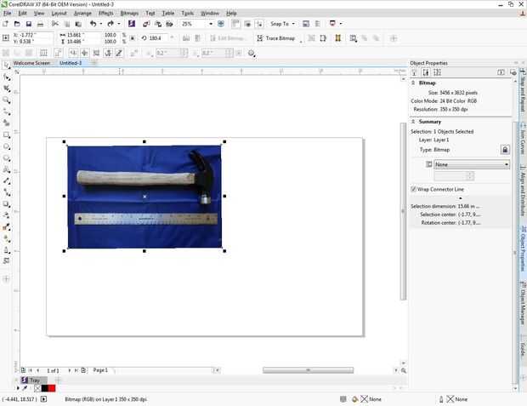Select the Polygon tool in the toolbox
The width and height of the screenshot is (527, 406).
[x=7, y=158]
